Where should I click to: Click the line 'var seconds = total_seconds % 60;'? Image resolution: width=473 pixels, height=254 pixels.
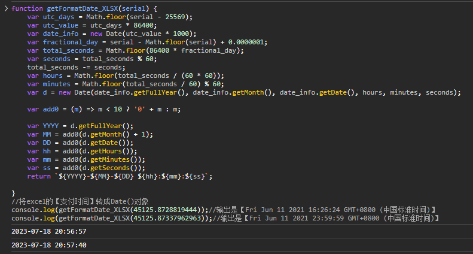92,59
